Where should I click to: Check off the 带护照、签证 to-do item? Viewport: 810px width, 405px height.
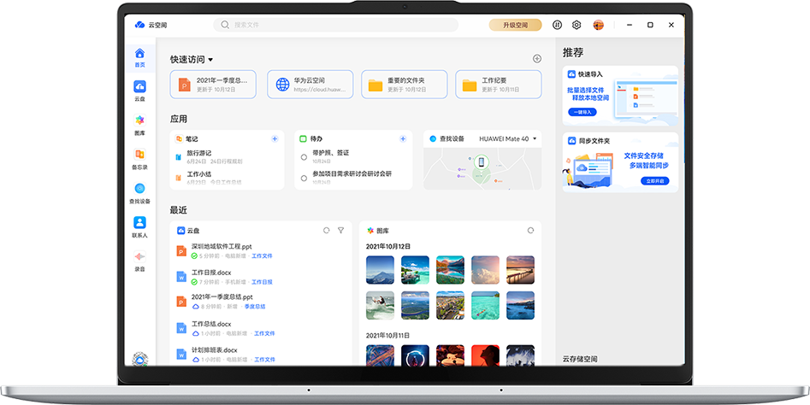(x=304, y=157)
